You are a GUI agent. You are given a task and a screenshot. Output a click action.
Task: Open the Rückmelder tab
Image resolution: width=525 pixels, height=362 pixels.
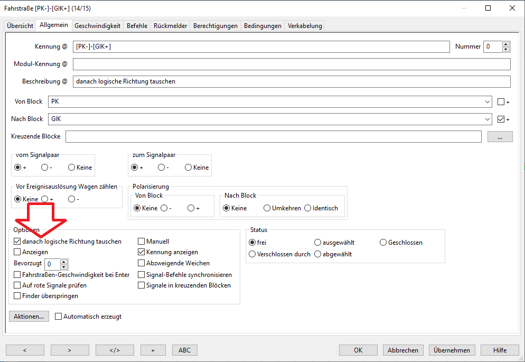click(x=170, y=26)
